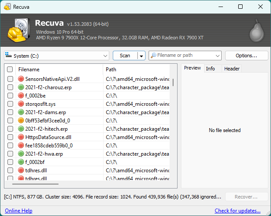Click green status dot of 2021-f2-hwa.erp
271x216 pixels.
(21, 153)
